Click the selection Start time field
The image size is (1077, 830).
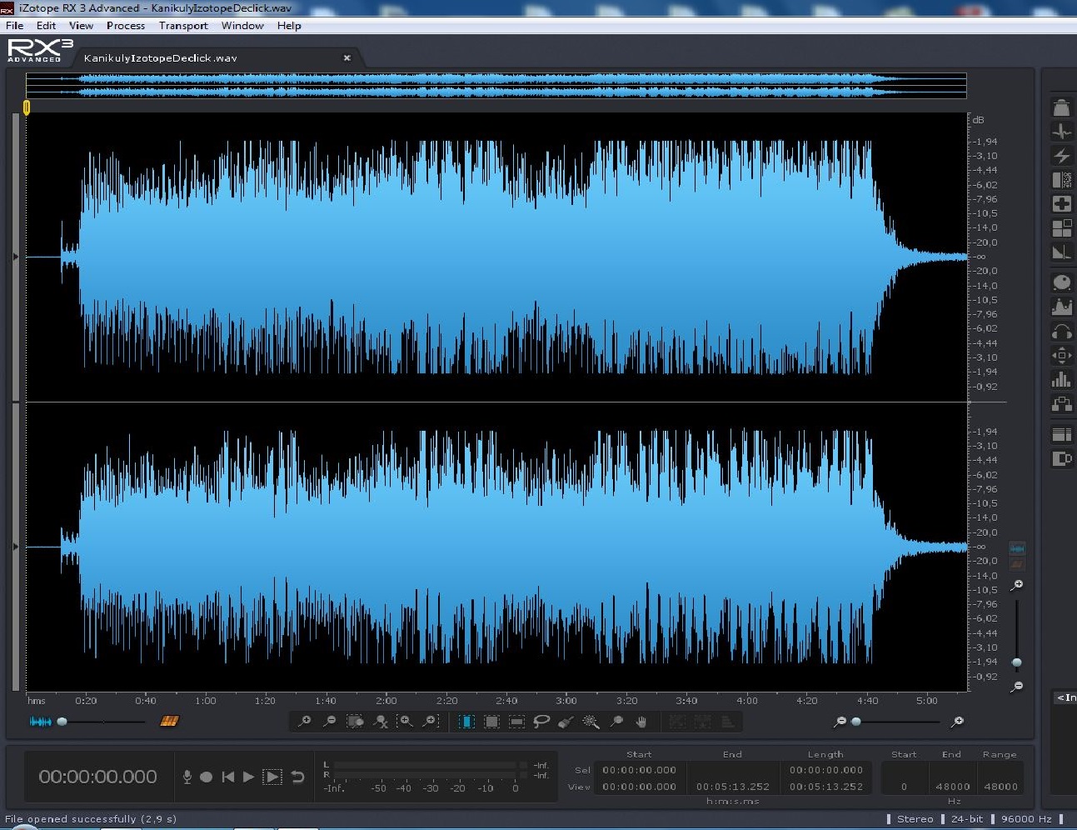point(639,771)
